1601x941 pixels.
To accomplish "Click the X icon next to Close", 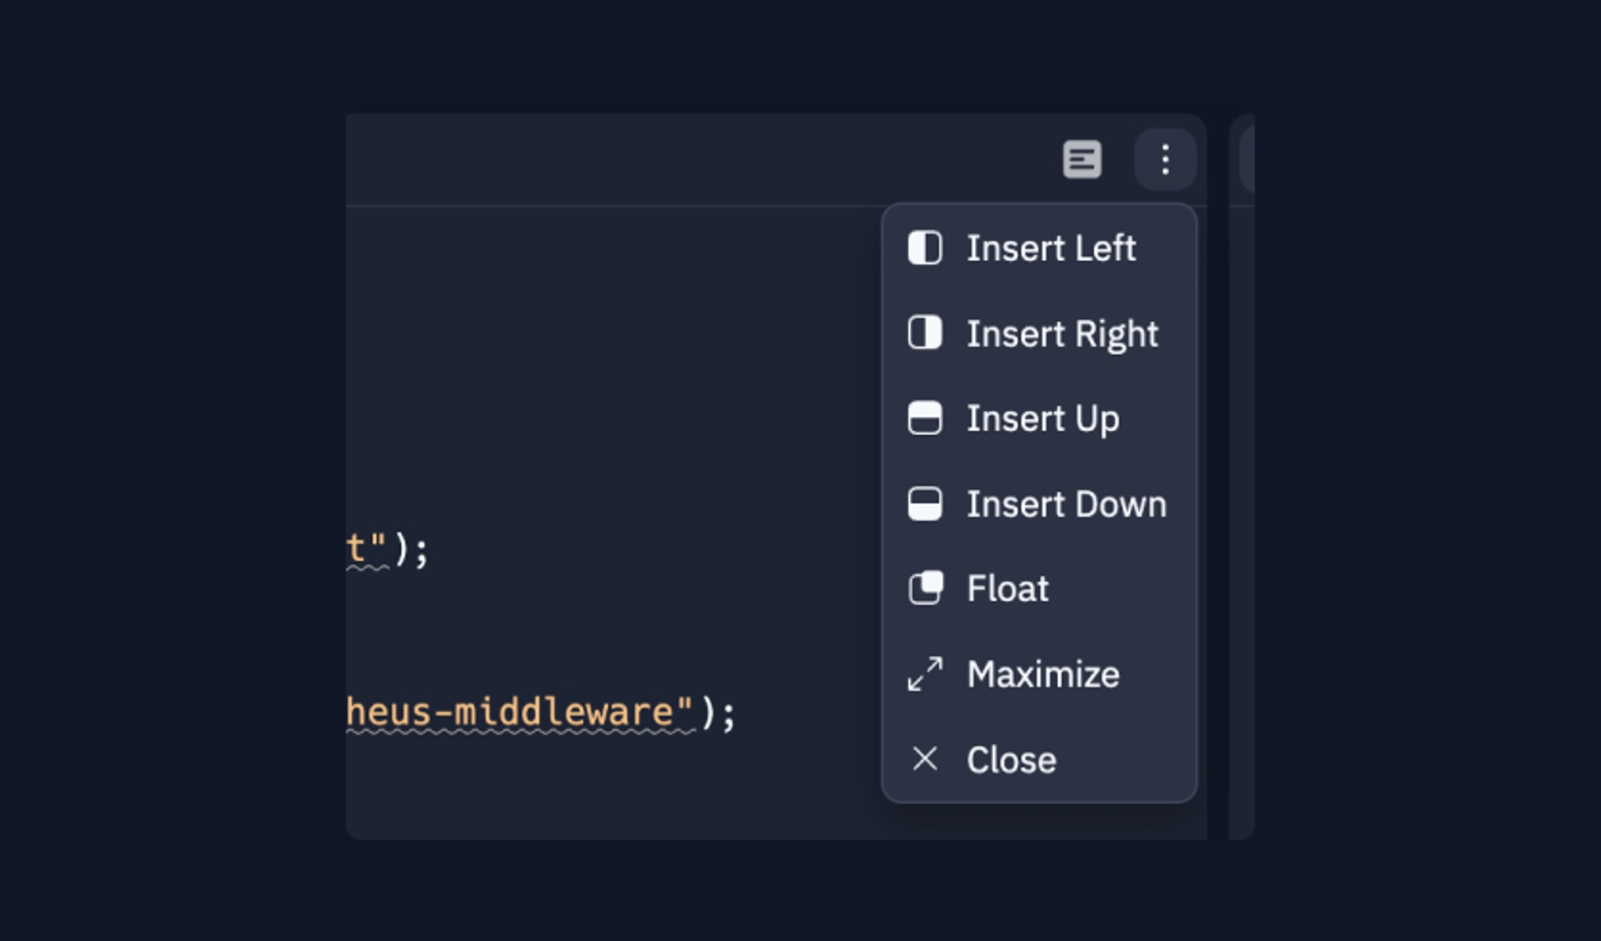I will [x=925, y=759].
